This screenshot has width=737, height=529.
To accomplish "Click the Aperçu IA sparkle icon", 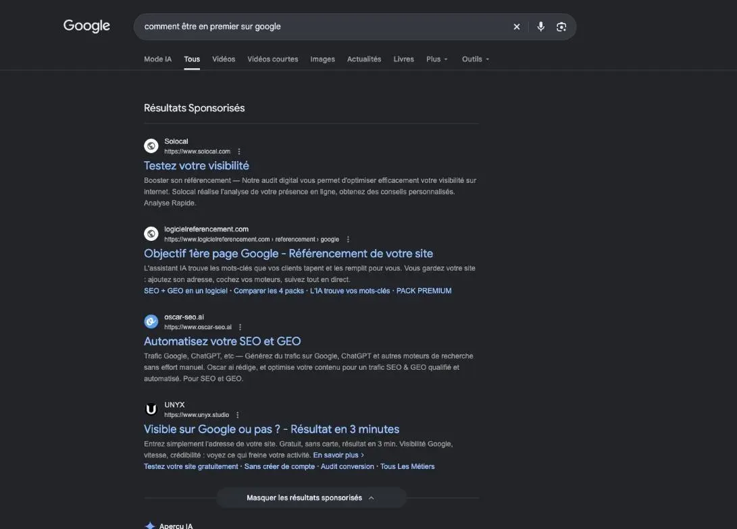I will (150, 526).
